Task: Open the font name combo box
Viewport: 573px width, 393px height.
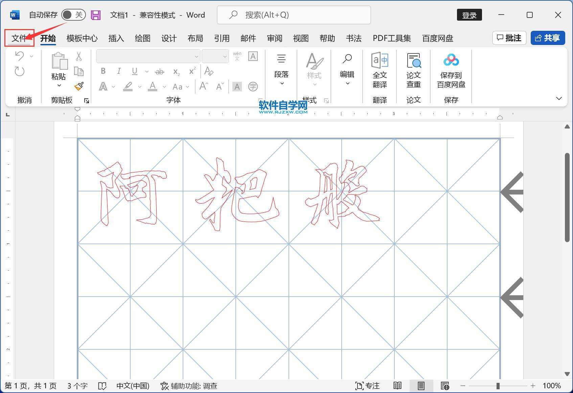Action: point(148,56)
